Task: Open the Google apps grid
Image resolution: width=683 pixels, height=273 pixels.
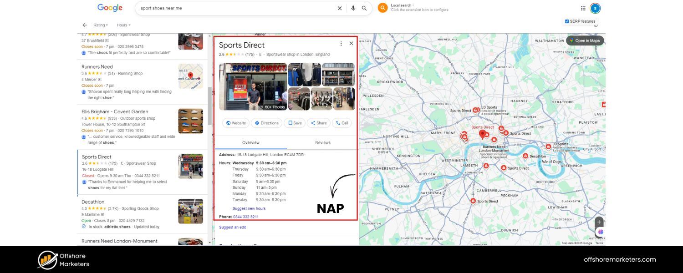Action: pos(583,8)
